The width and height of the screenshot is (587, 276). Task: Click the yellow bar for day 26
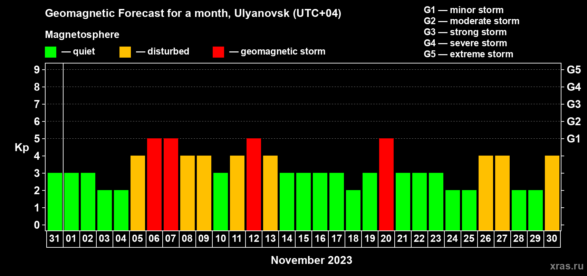(x=486, y=193)
